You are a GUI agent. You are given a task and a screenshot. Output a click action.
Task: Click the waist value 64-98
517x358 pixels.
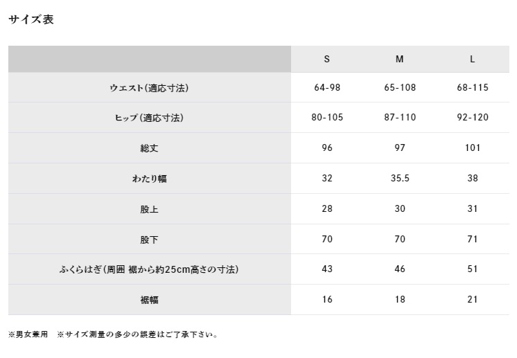point(327,87)
